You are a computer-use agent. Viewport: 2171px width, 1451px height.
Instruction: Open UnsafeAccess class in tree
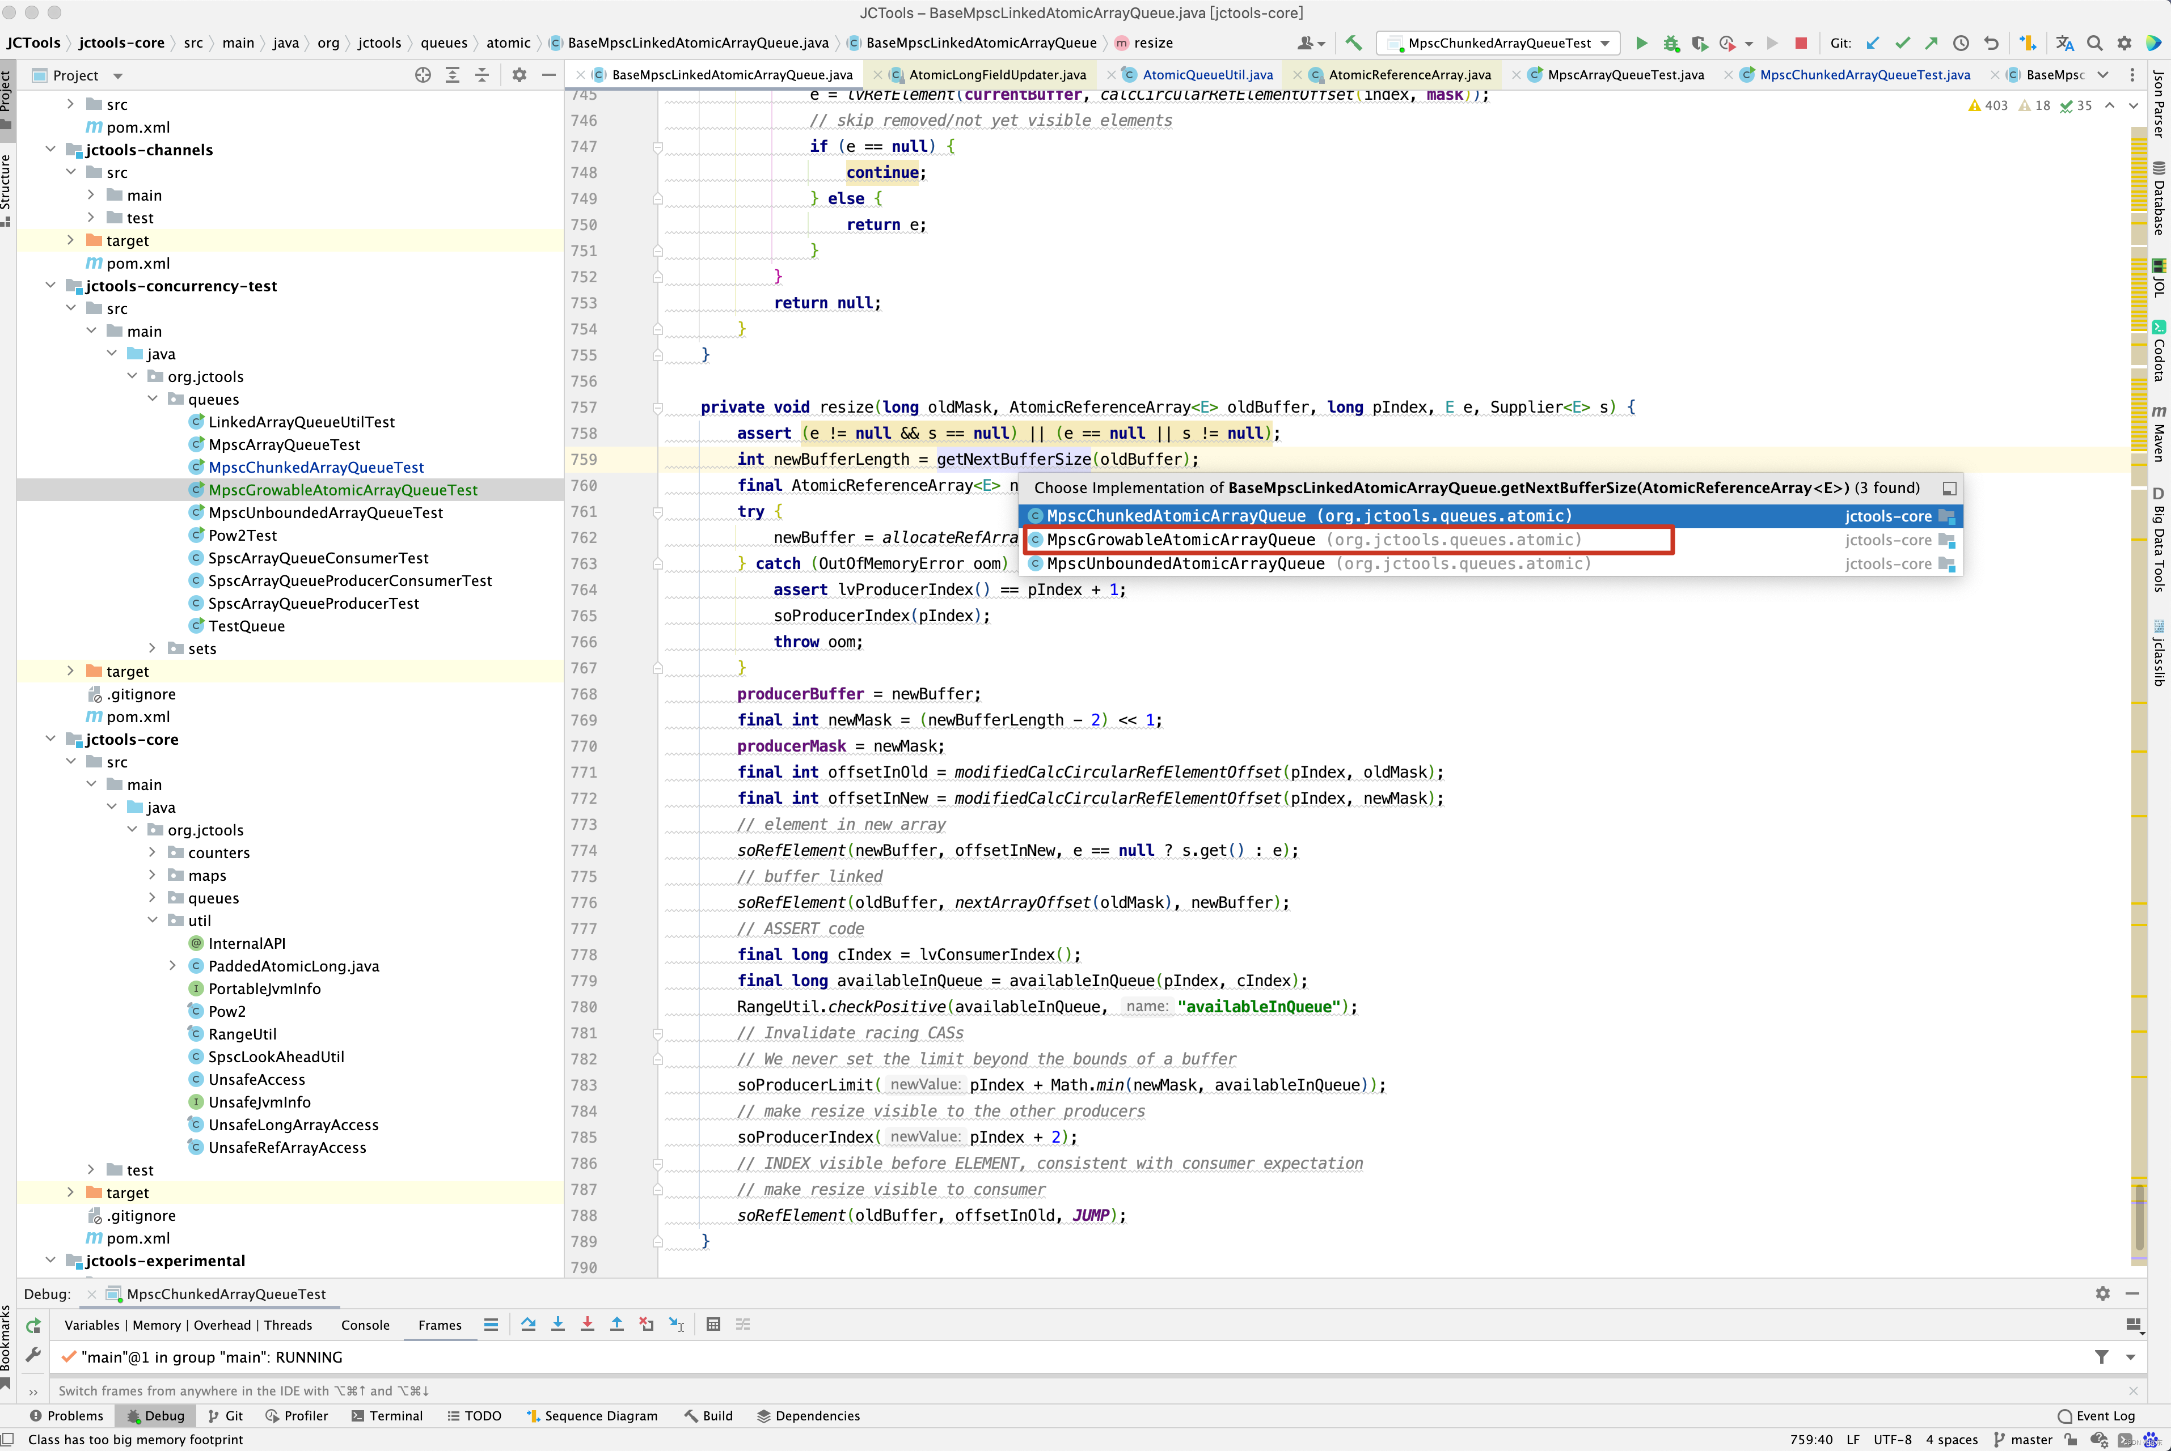tap(256, 1079)
